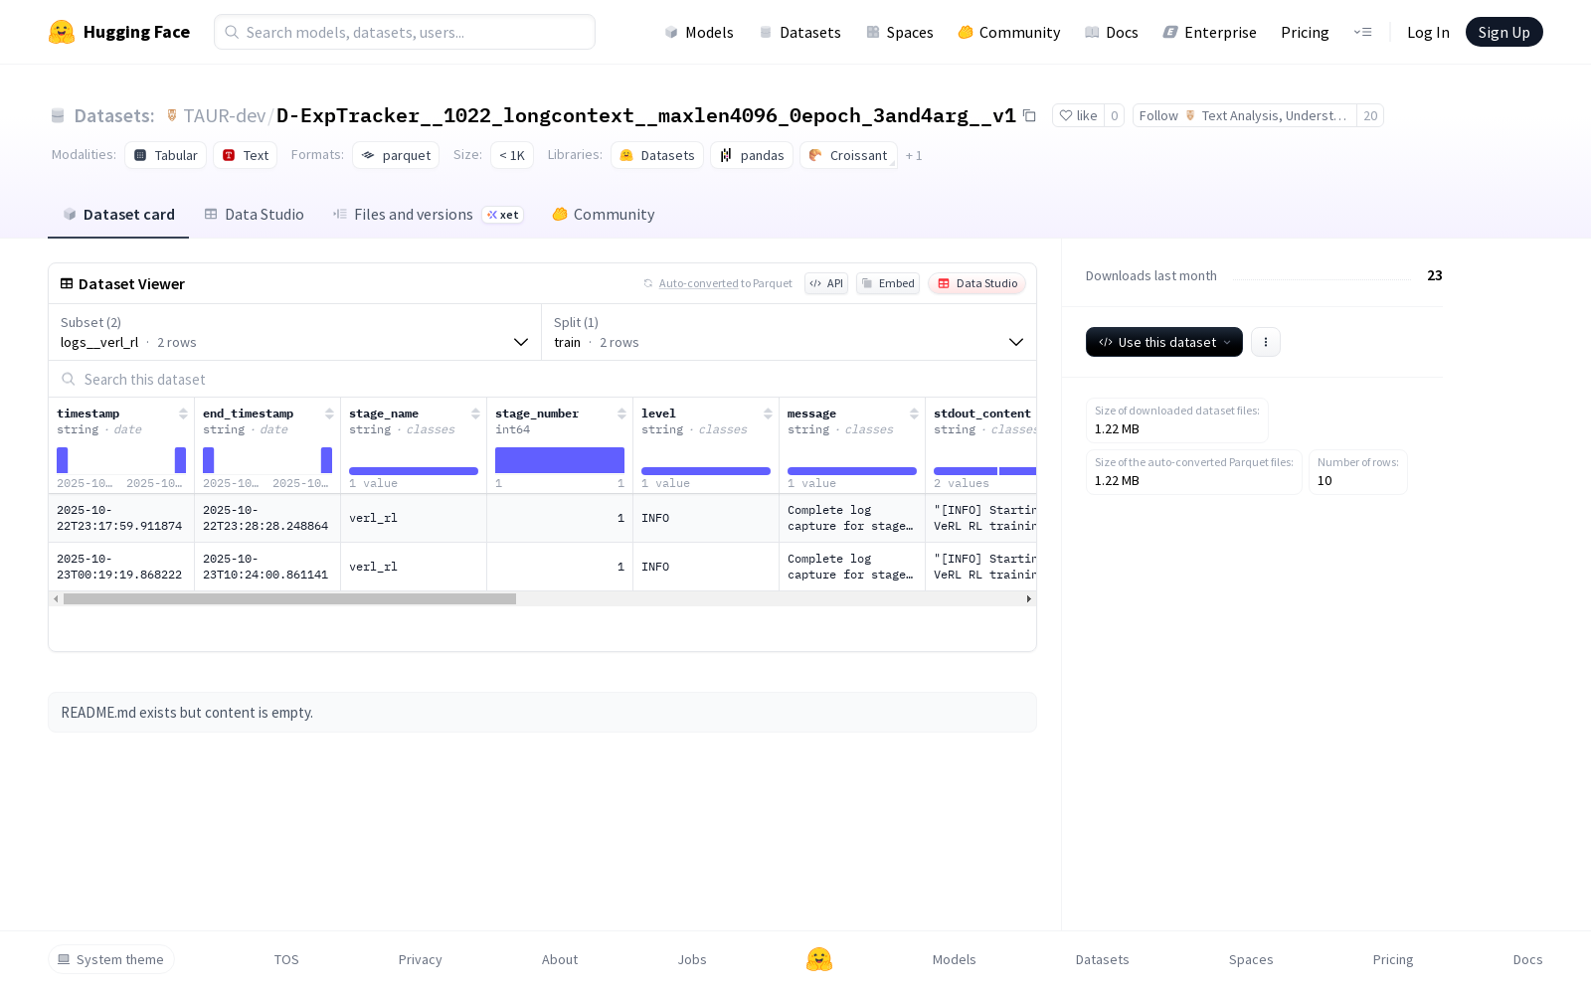1591x994 pixels.
Task: Open the dataset Community tab
Action: click(604, 215)
